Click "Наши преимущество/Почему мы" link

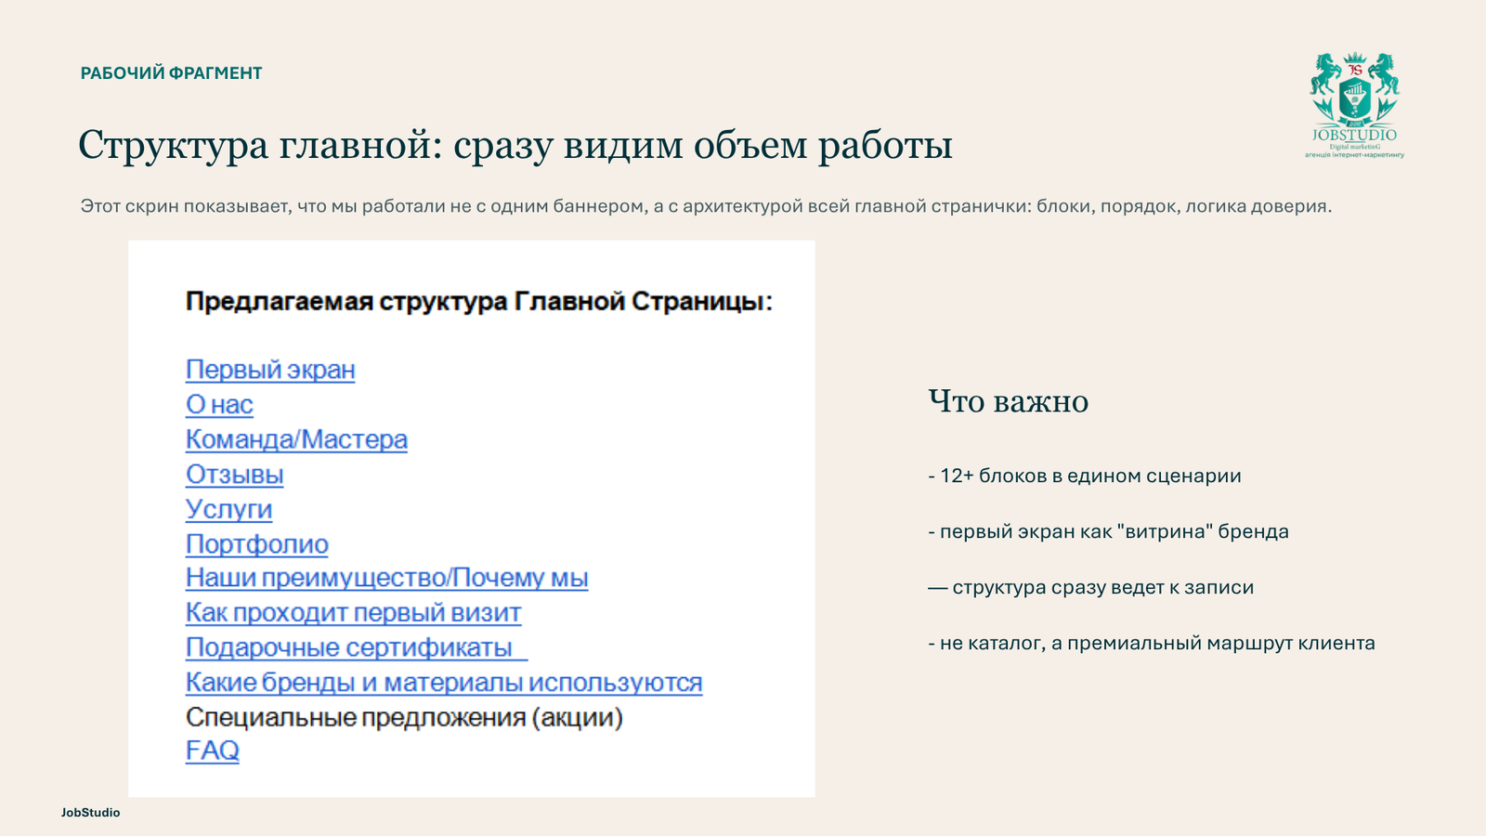click(x=386, y=578)
